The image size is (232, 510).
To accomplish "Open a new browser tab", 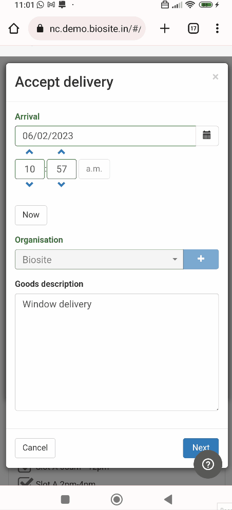I will coord(165,29).
